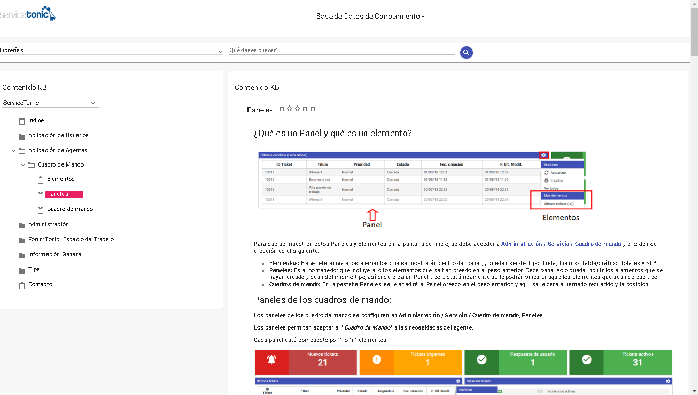Click clipboard icon next to Elementos

(40, 180)
